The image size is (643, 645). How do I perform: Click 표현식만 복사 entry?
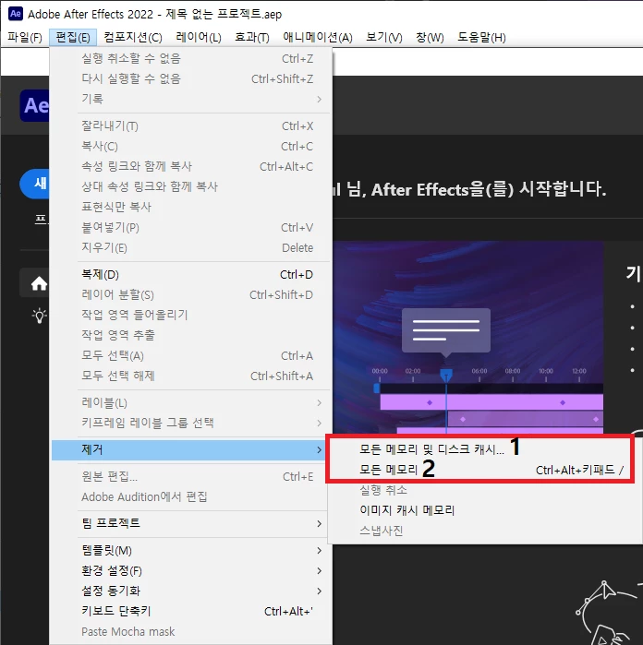click(190, 207)
